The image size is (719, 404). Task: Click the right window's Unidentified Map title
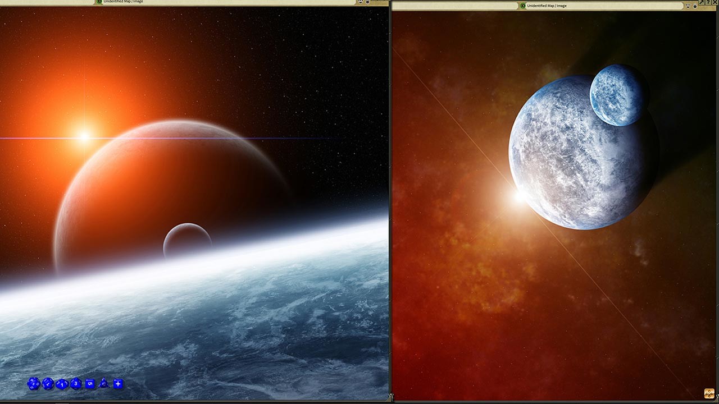click(x=547, y=6)
